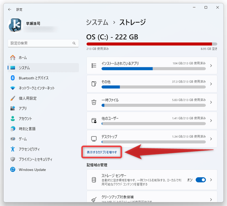Viewport: 227px width, 206px height.
Task: Click the 記憶域の管理 section heading
Action: (x=97, y=165)
